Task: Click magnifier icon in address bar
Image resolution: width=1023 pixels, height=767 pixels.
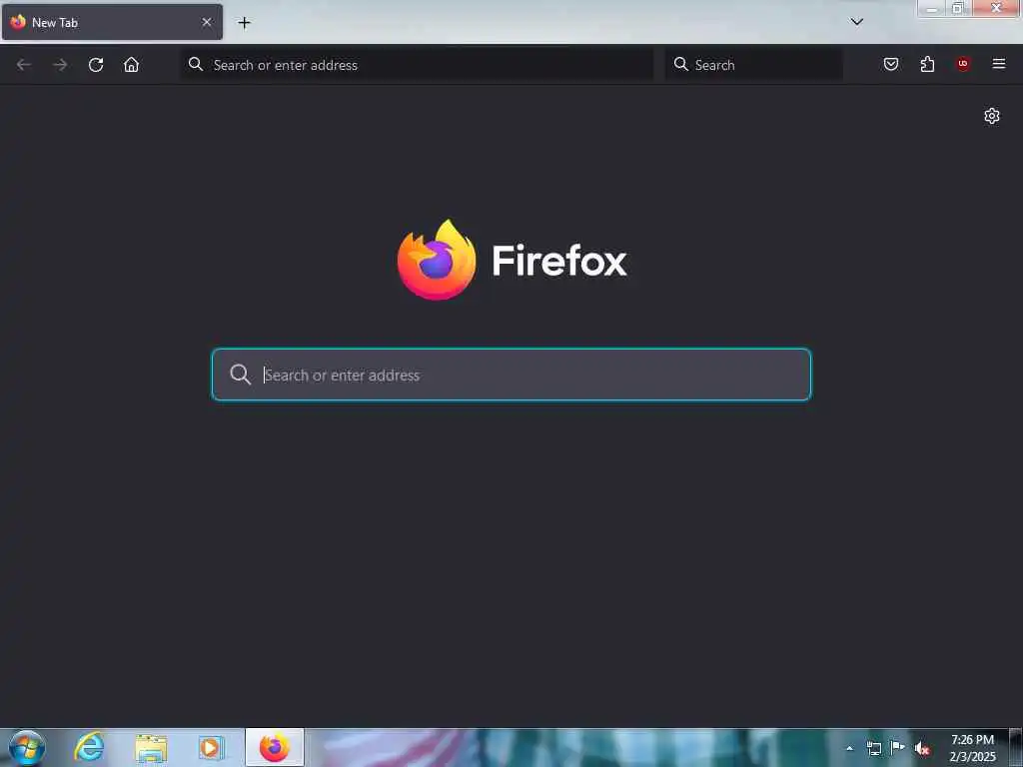Action: [x=196, y=64]
